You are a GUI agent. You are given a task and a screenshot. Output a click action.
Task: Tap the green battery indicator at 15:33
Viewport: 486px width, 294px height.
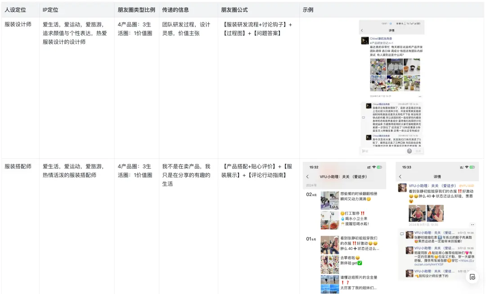click(472, 167)
